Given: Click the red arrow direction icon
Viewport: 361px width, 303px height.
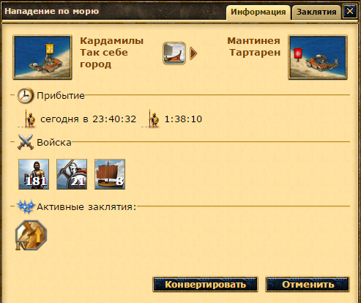Looking at the screenshot, I should pos(193,53).
